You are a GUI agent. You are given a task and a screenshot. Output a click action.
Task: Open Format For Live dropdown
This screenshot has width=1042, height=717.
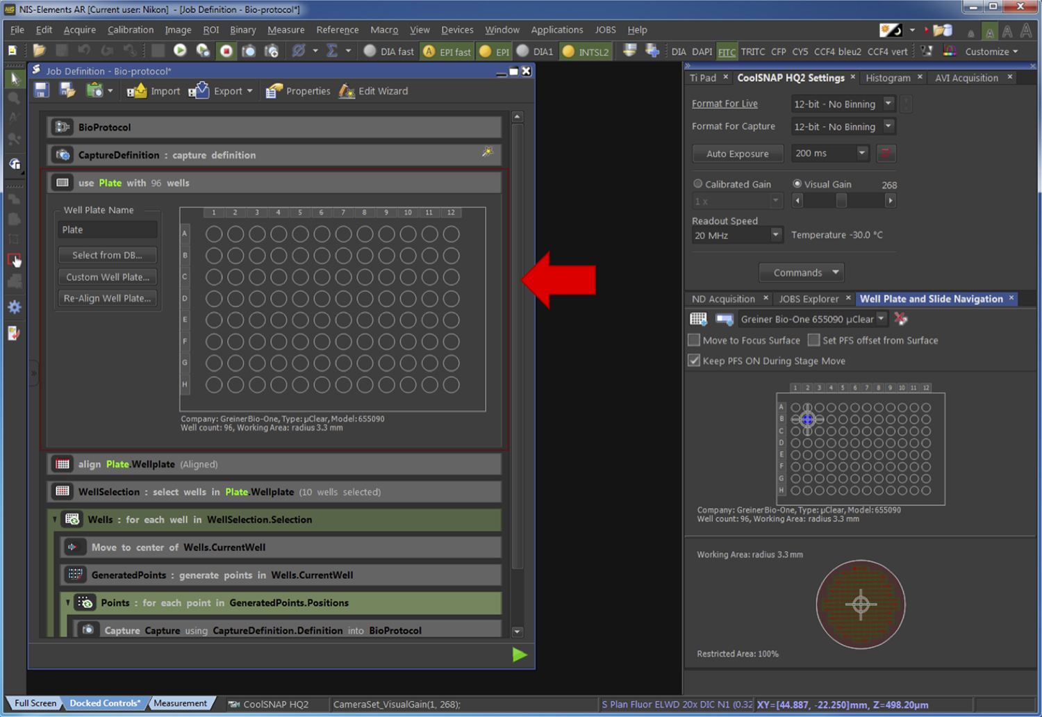click(888, 104)
